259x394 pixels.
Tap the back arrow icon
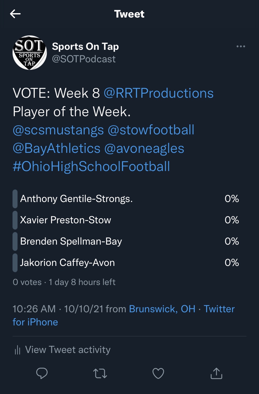pos(15,14)
